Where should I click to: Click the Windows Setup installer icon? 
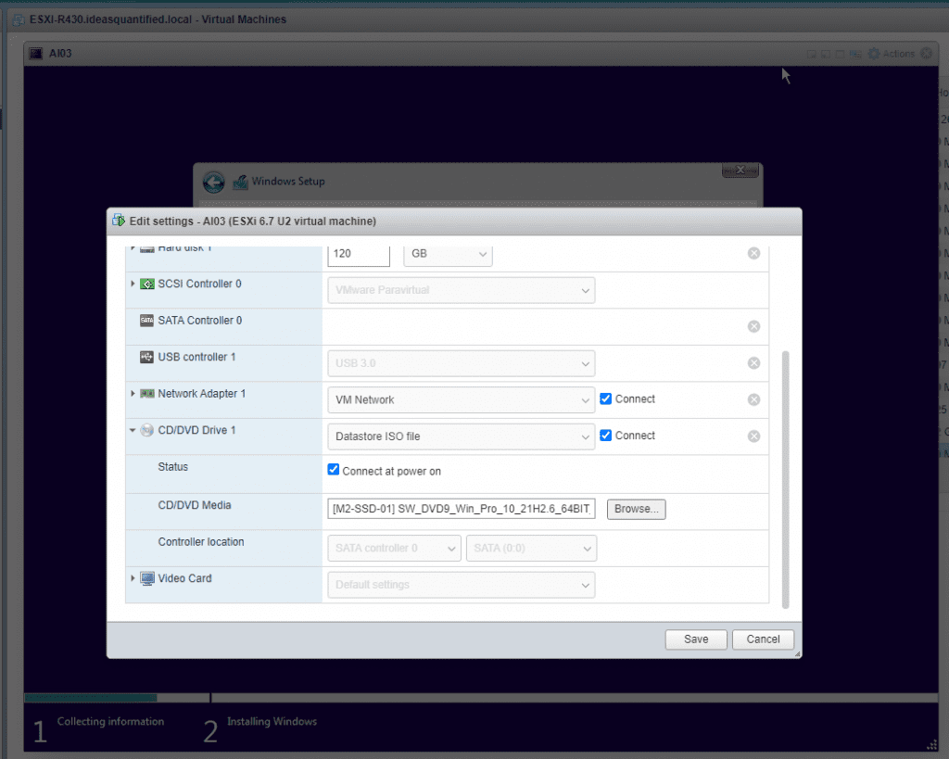click(x=241, y=182)
